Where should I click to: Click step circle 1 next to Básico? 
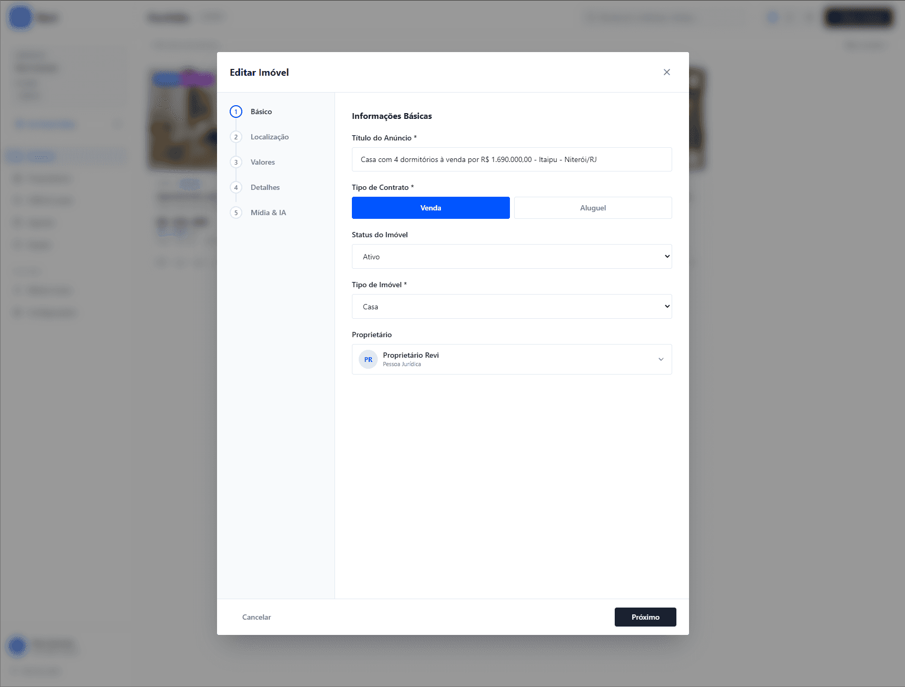click(x=236, y=112)
